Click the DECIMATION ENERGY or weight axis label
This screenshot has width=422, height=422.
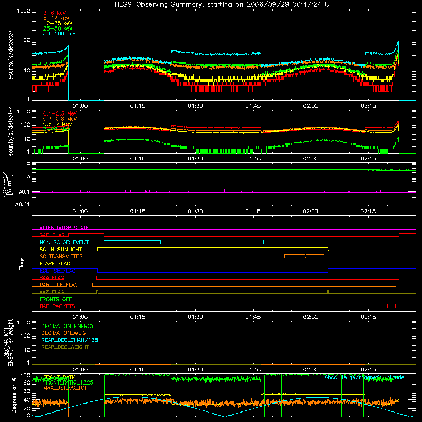pyautogui.click(x=8, y=342)
